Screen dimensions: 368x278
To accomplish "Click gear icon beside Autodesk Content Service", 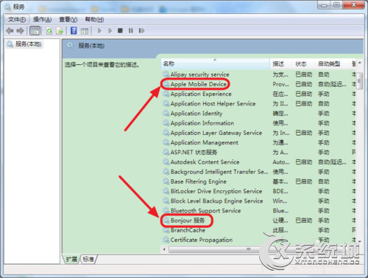I will pyautogui.click(x=166, y=161).
